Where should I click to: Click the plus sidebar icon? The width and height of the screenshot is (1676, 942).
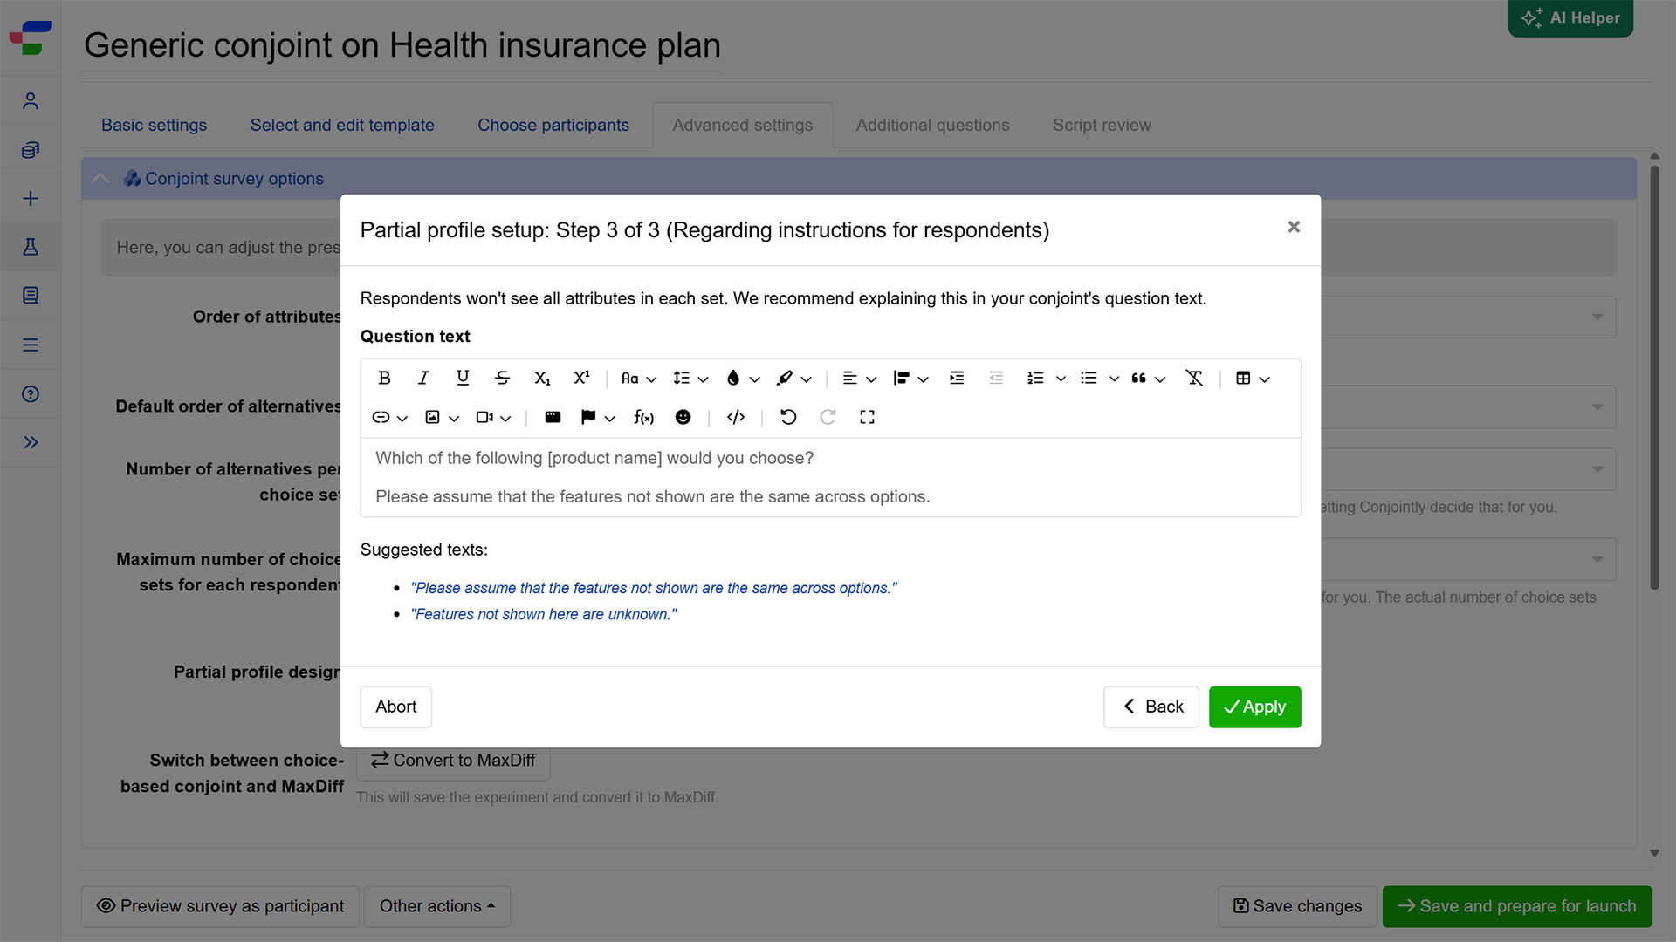click(x=31, y=199)
